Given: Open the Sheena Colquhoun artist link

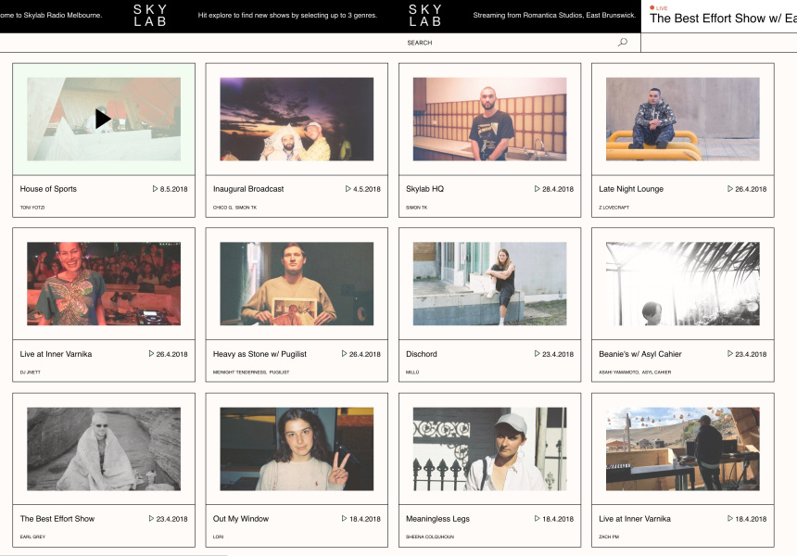Looking at the screenshot, I should point(428,537).
